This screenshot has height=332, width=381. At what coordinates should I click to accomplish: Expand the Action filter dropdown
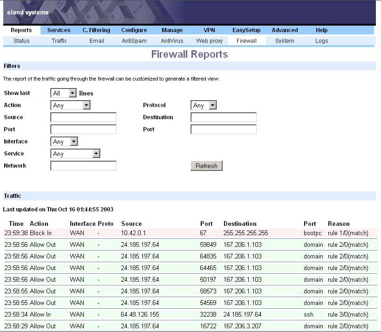point(70,105)
